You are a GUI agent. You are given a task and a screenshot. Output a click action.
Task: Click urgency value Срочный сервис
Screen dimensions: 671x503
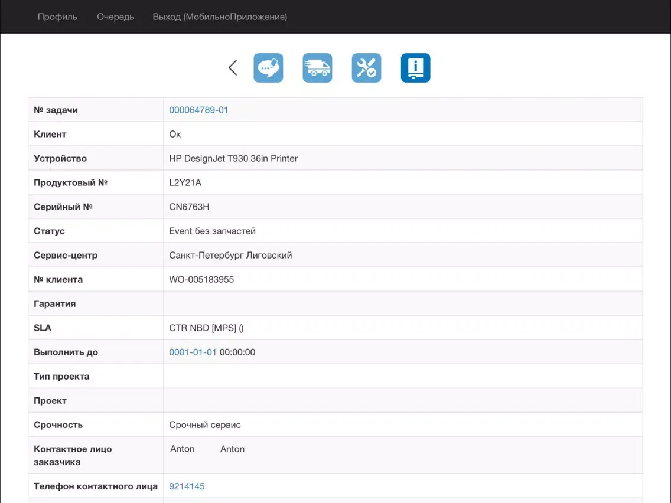point(205,425)
